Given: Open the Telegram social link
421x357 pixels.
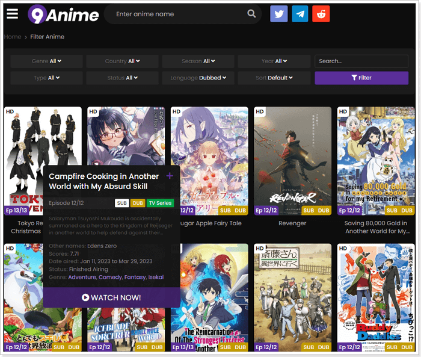Looking at the screenshot, I should pyautogui.click(x=300, y=14).
